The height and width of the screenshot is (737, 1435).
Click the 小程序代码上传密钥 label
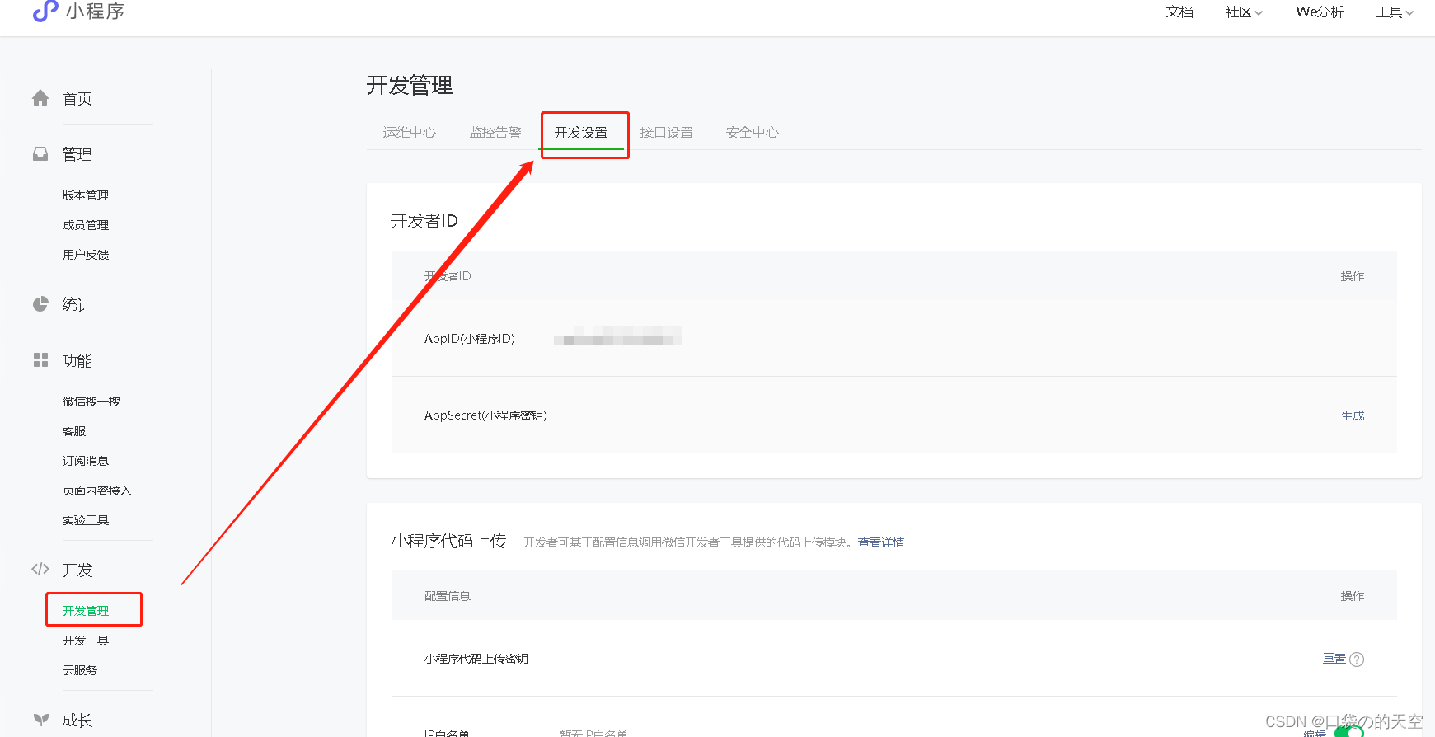click(476, 659)
